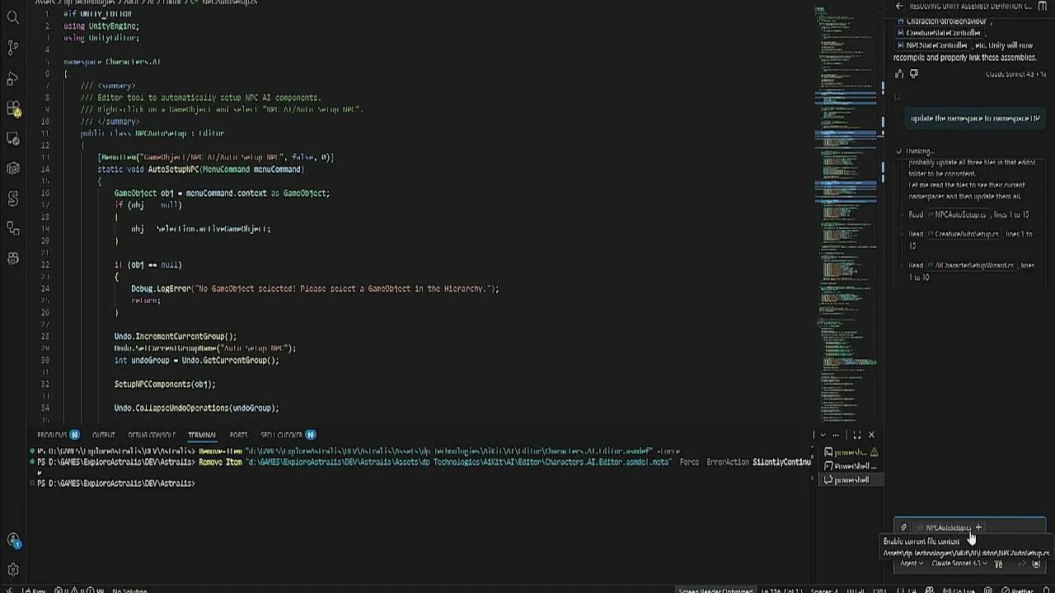Image resolution: width=1055 pixels, height=593 pixels.
Task: Place cursor on the namespace Characters.AI line
Action: (x=112, y=62)
